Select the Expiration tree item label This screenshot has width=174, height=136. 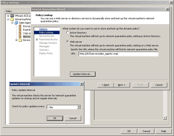pos(27,30)
